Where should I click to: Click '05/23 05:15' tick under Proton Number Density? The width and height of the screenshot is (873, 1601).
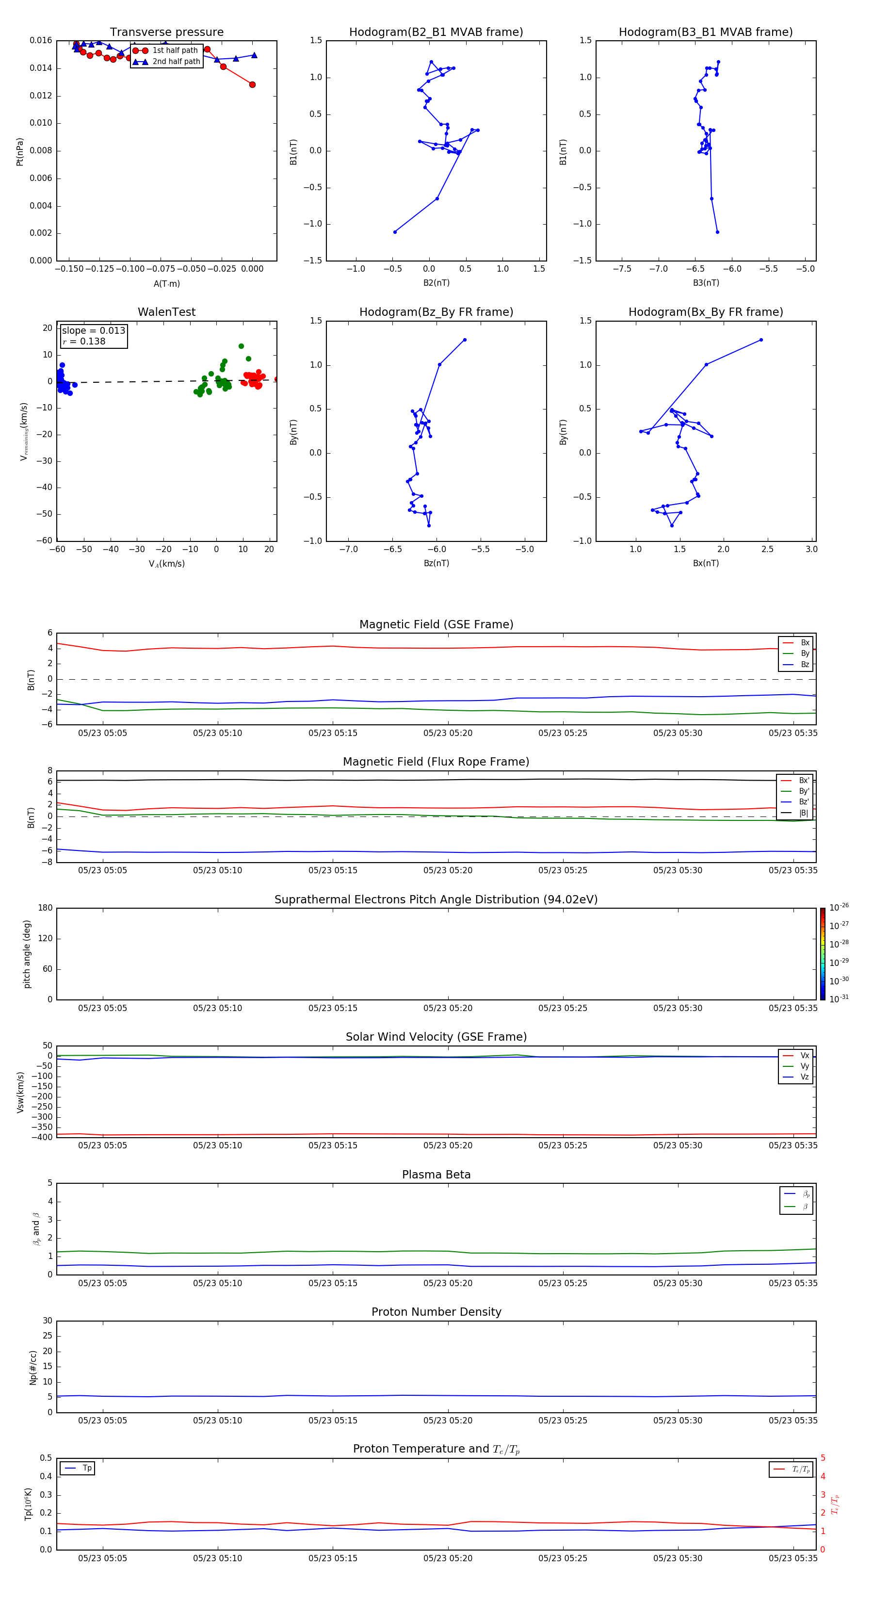click(x=333, y=1421)
